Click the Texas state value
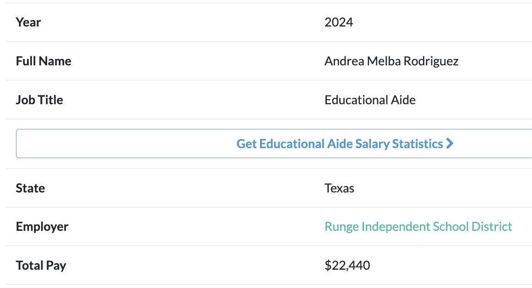This screenshot has width=532, height=288. click(x=339, y=188)
